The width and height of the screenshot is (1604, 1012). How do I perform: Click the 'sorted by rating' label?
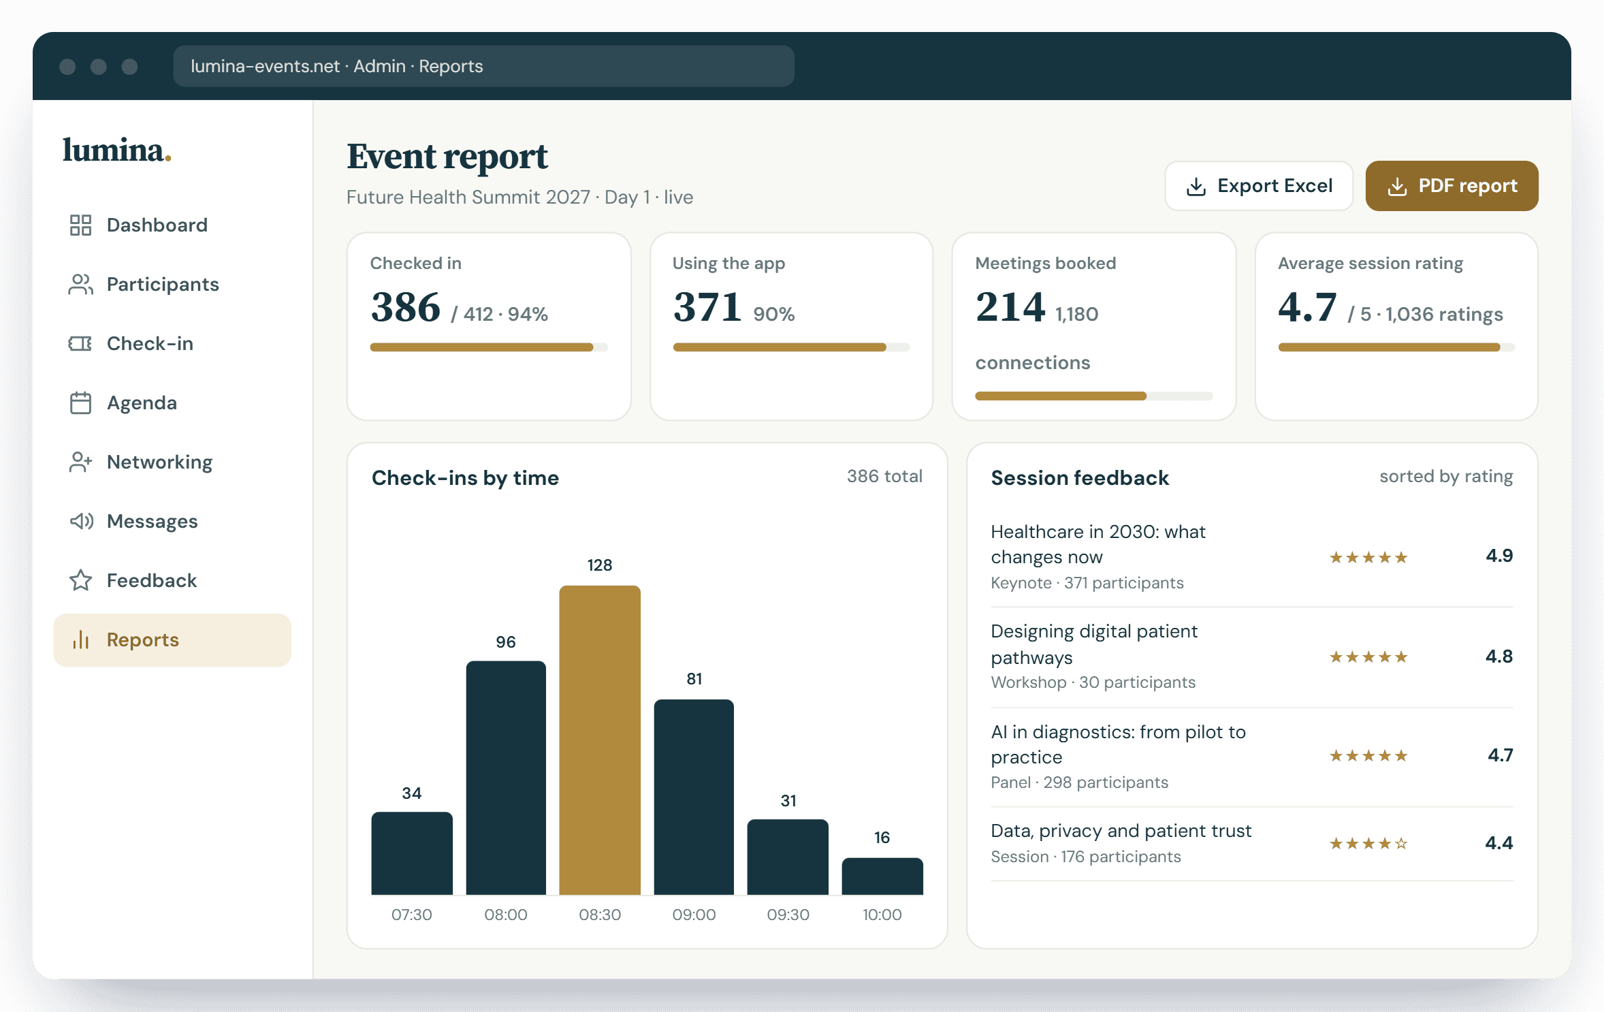tap(1446, 477)
